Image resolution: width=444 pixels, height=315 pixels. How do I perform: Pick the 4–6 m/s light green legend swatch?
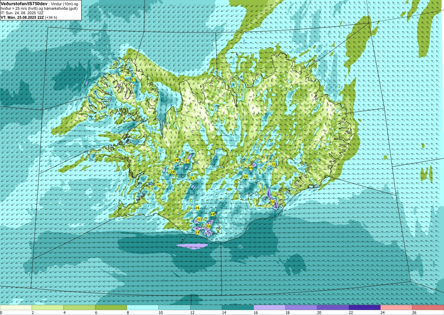coord(79,308)
